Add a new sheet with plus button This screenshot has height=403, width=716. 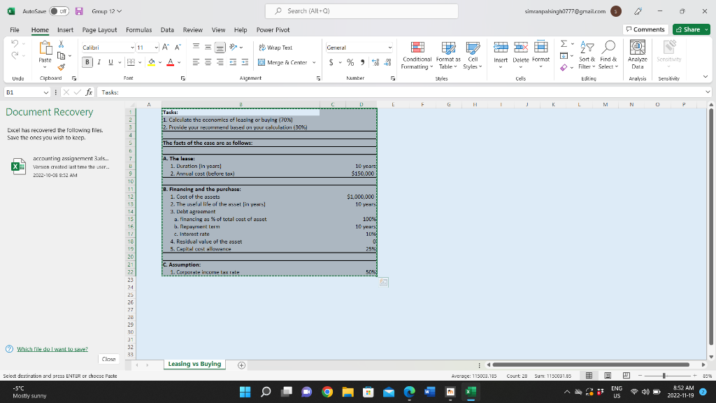coord(241,365)
